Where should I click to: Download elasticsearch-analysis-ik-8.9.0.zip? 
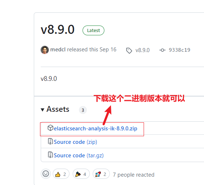point(96,129)
